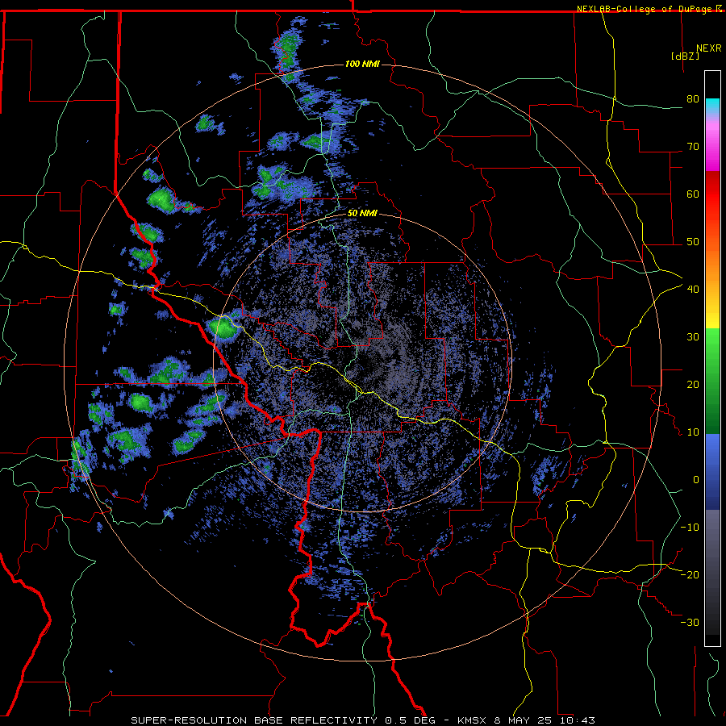The height and width of the screenshot is (726, 726).
Task: Click the 20 value on dBZ scale
Action: tap(693, 384)
